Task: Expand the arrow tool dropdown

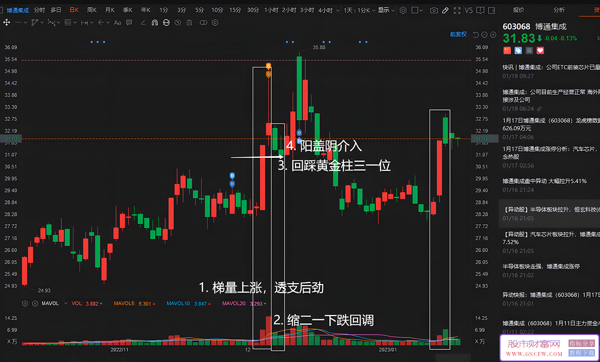Action: [x=108, y=22]
